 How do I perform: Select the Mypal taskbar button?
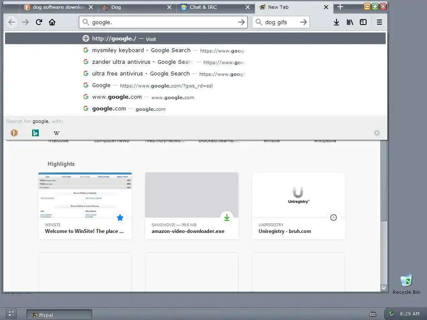tap(59, 315)
